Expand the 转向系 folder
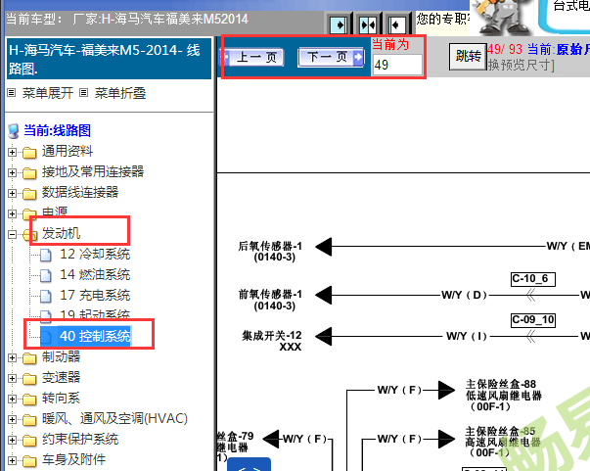 12,399
